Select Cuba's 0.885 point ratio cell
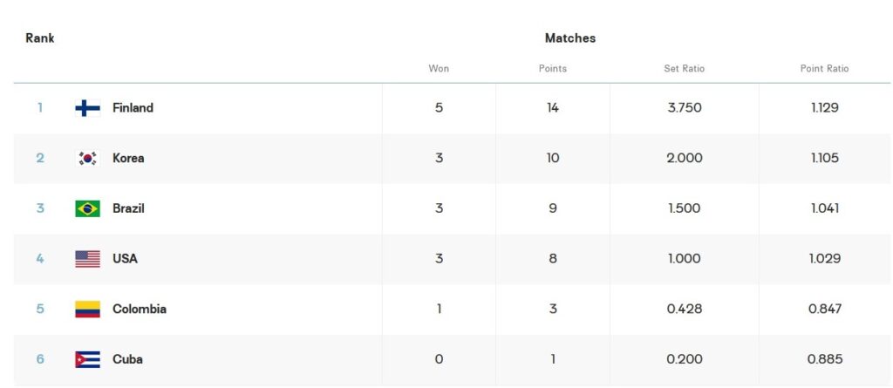 click(x=825, y=359)
